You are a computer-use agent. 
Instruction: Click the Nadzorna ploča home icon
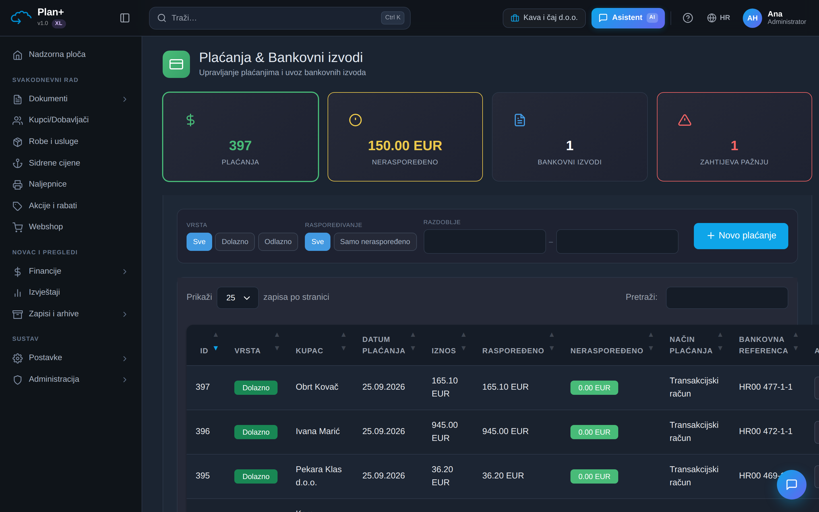18,55
